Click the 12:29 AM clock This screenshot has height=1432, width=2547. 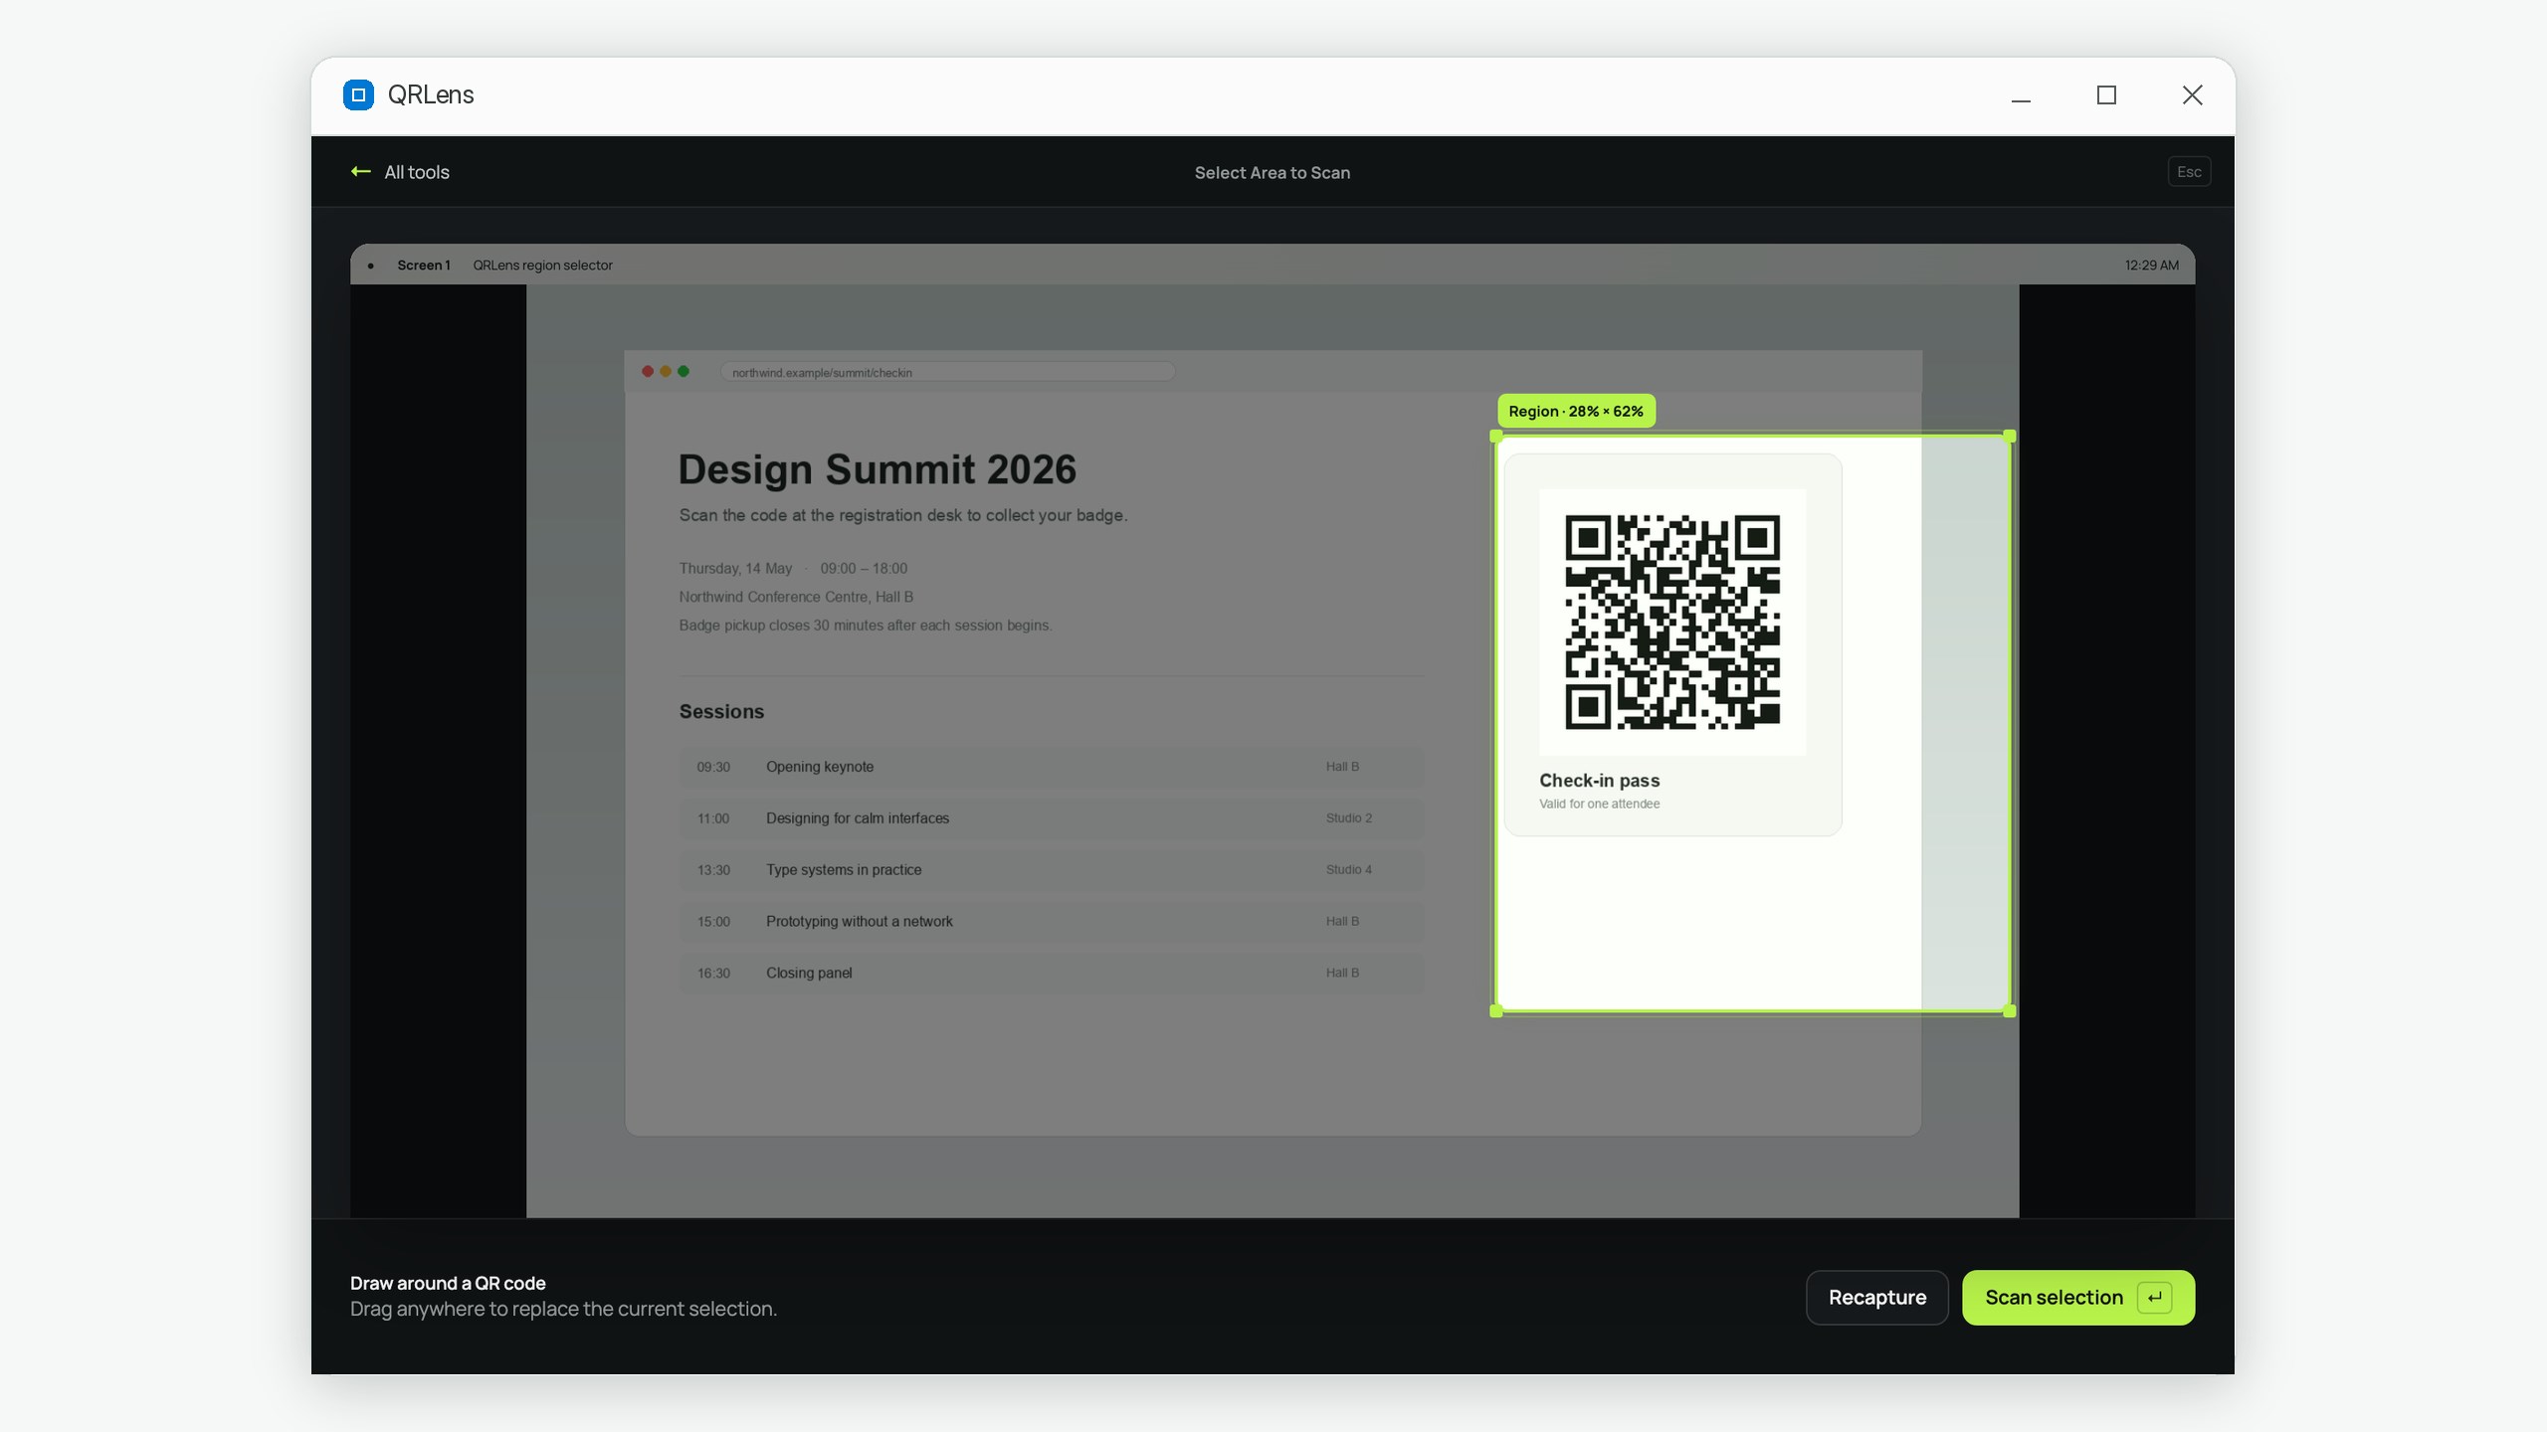coord(2151,266)
